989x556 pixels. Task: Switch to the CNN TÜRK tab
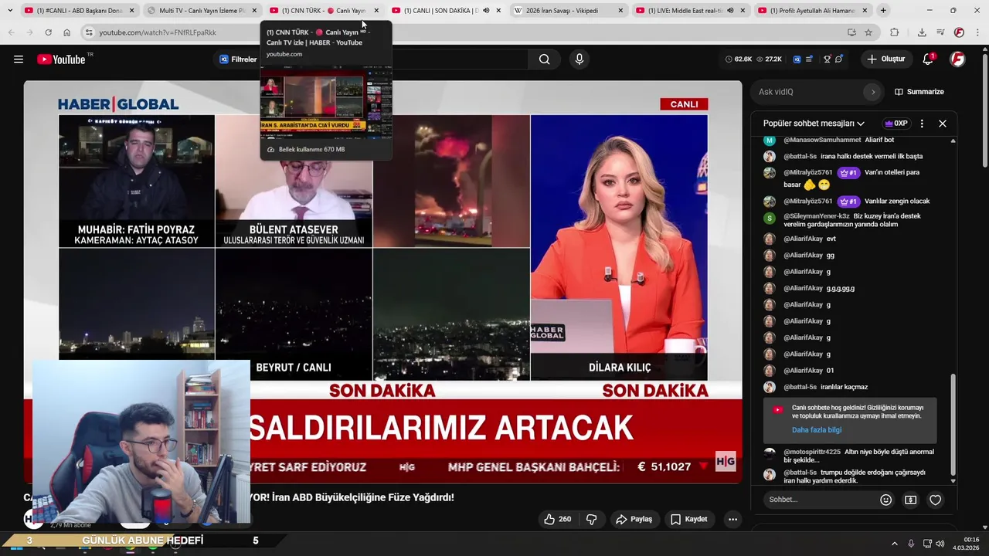324,11
